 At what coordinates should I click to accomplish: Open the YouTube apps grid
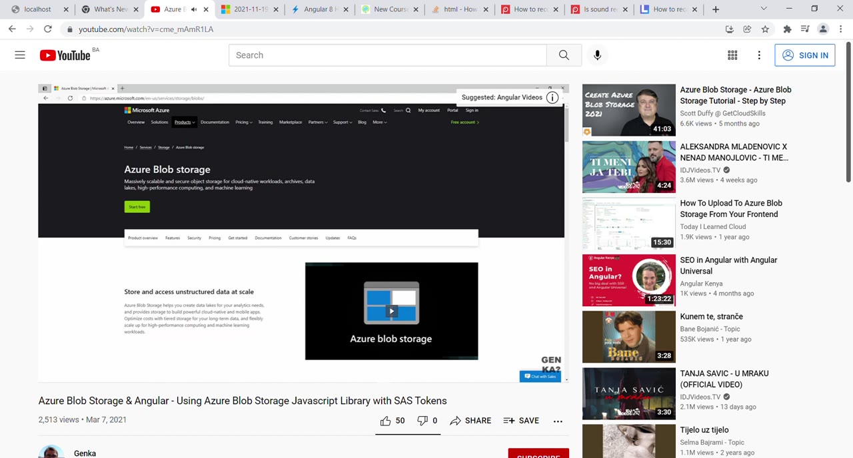(732, 55)
